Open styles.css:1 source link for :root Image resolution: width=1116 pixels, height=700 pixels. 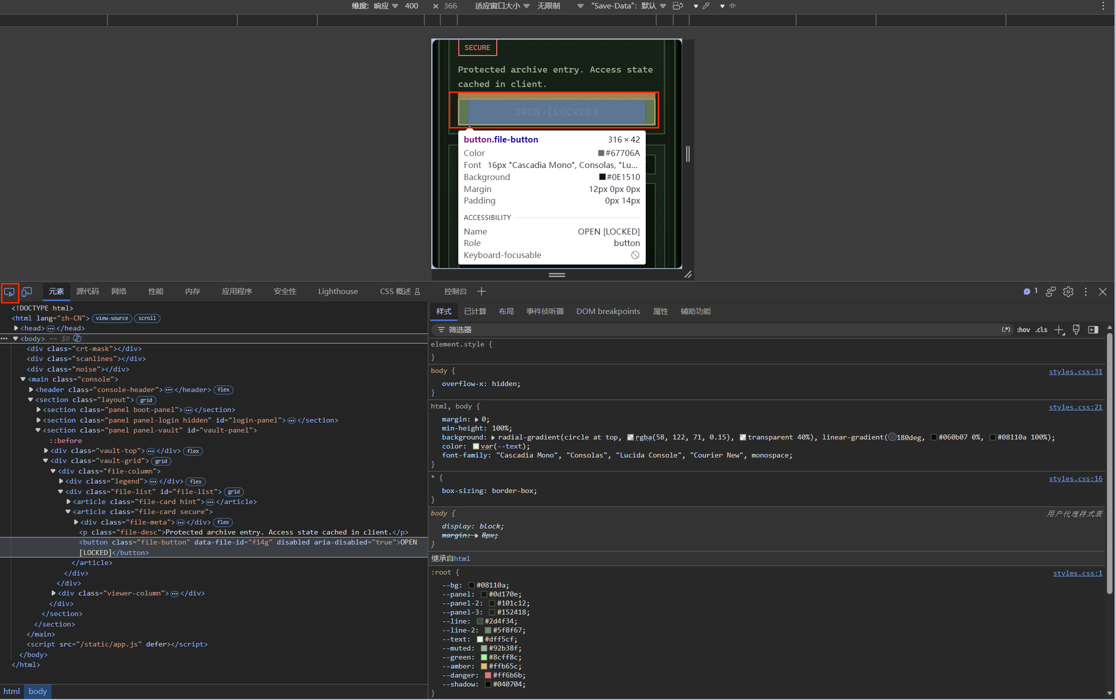coord(1077,573)
